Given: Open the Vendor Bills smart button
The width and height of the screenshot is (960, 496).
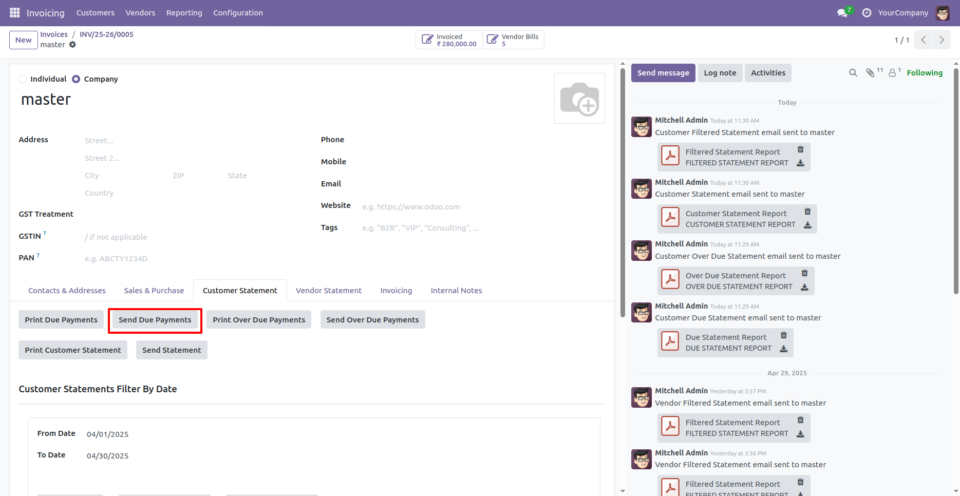Looking at the screenshot, I should click(x=513, y=40).
